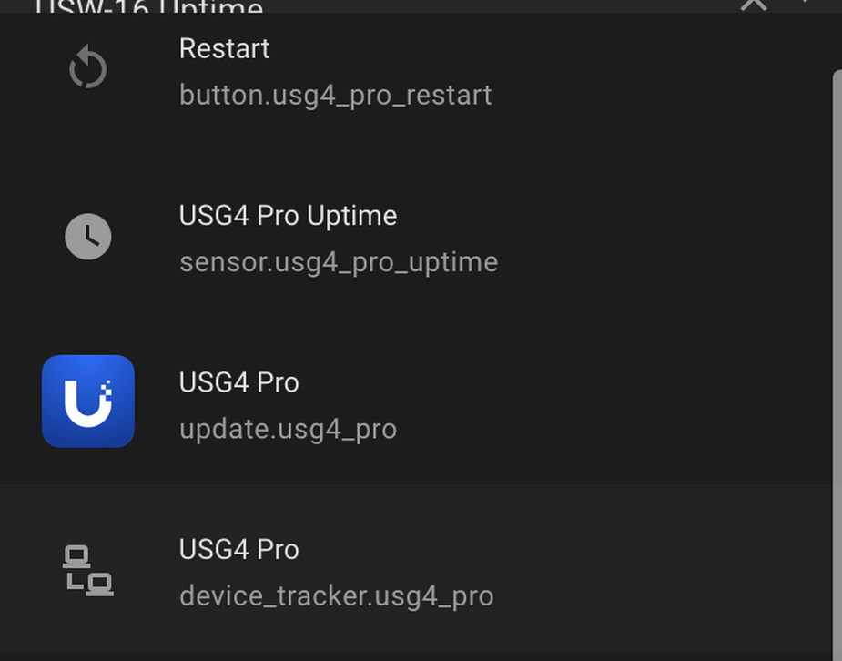Click the clock icon for USG4 Pro Uptime
The image size is (842, 661).
88,236
